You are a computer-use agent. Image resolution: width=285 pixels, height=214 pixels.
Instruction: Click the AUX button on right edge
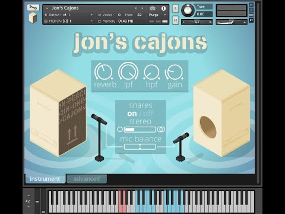tap(251, 15)
